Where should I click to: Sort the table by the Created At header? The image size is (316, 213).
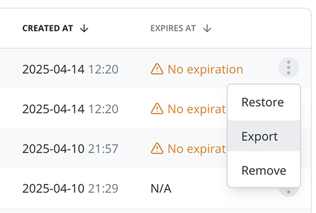[48, 28]
